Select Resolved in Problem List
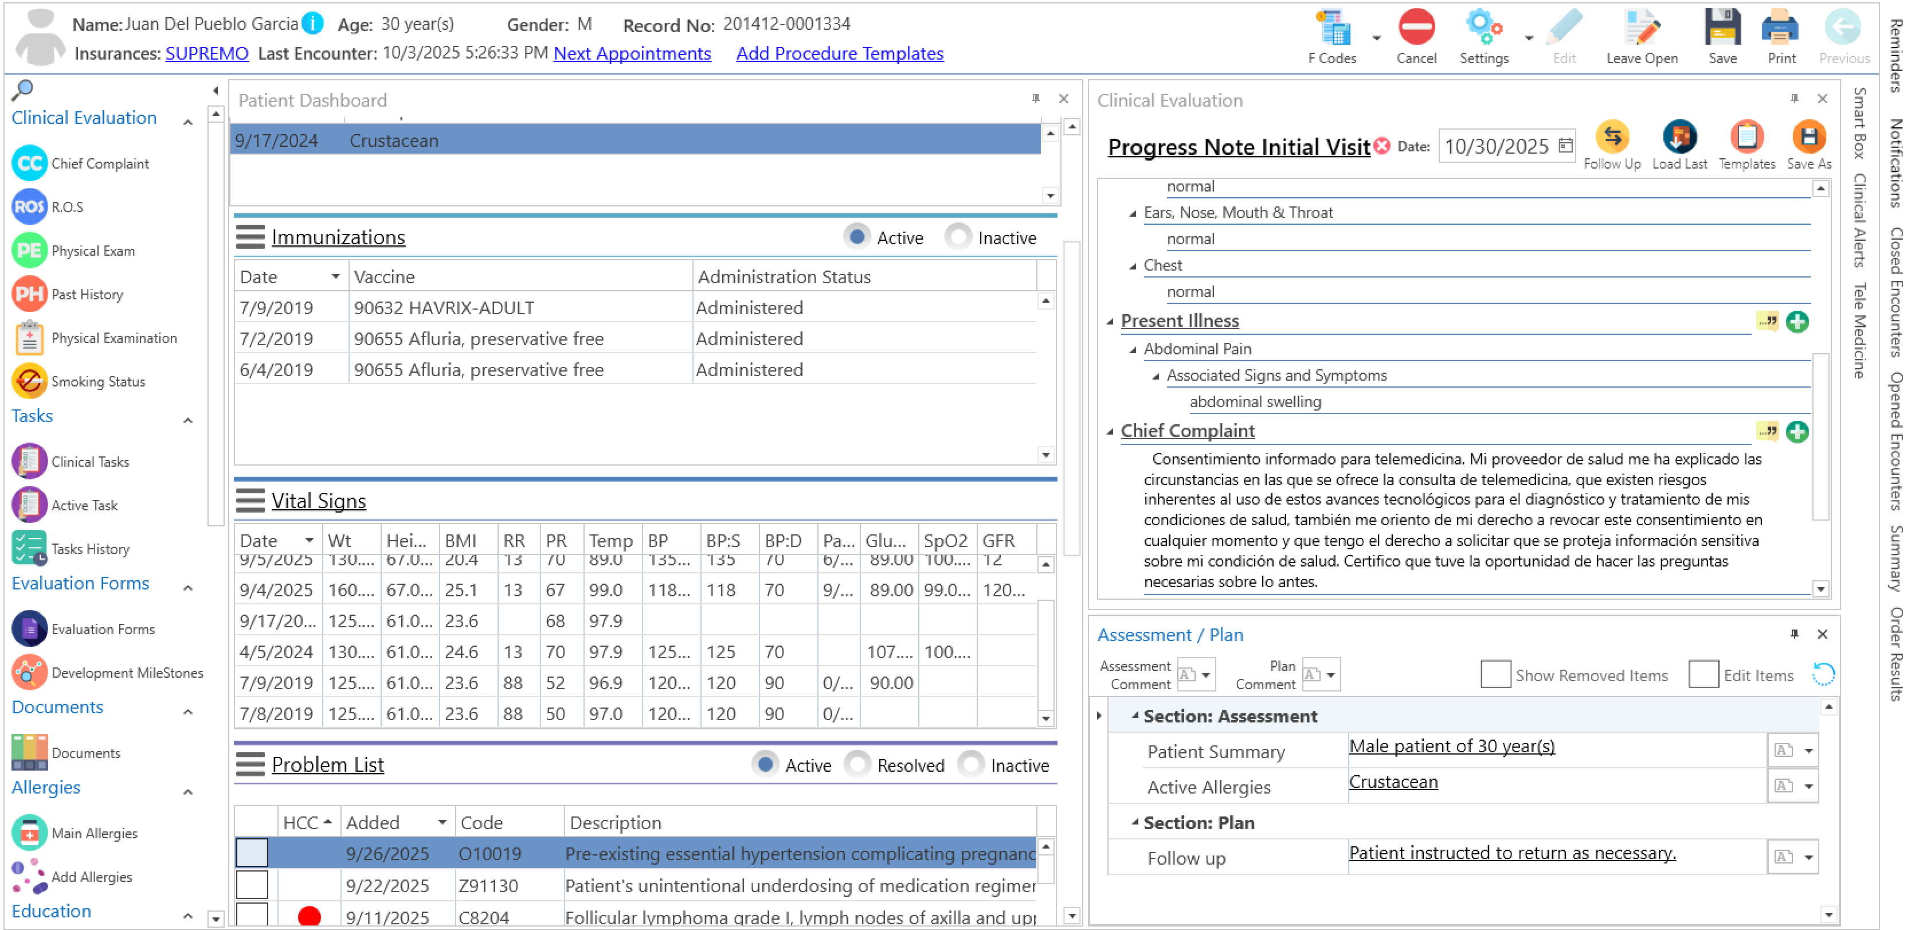Screen dimensions: 1919x930 (x=857, y=764)
